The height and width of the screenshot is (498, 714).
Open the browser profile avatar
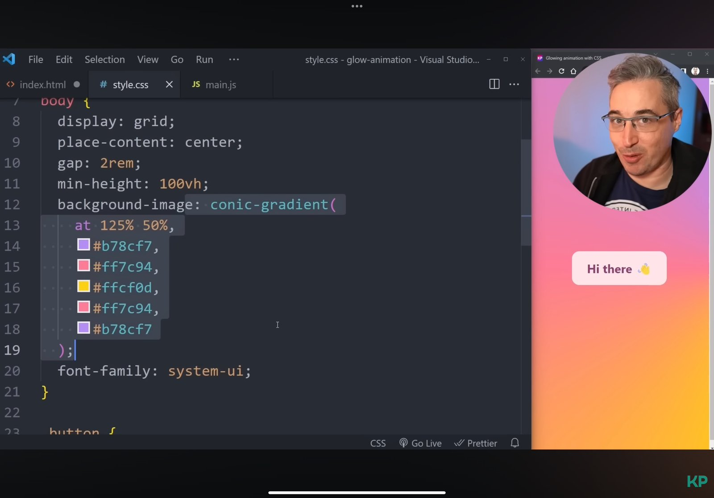click(695, 71)
